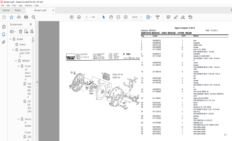Click the Zoom in plus icon
This screenshot has width=232, height=141.
pos(126,17)
